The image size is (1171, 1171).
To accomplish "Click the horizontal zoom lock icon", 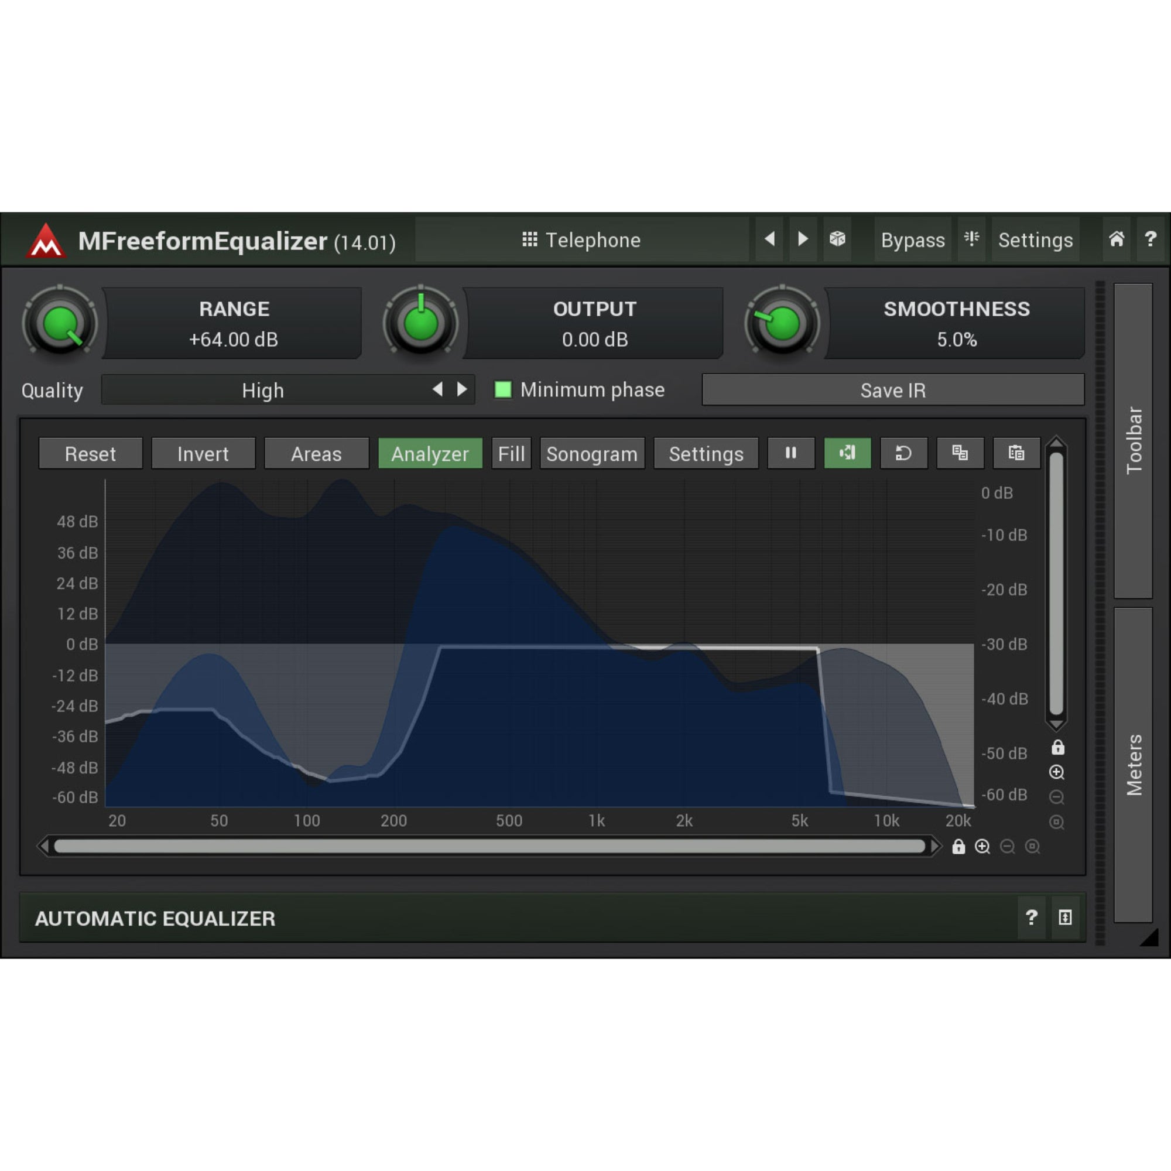I will tap(958, 847).
